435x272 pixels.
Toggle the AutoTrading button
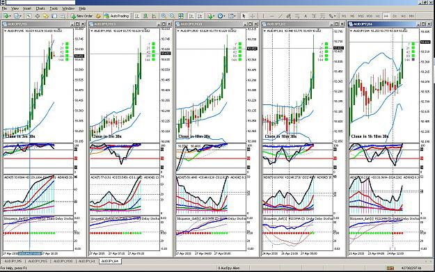pyautogui.click(x=116, y=16)
